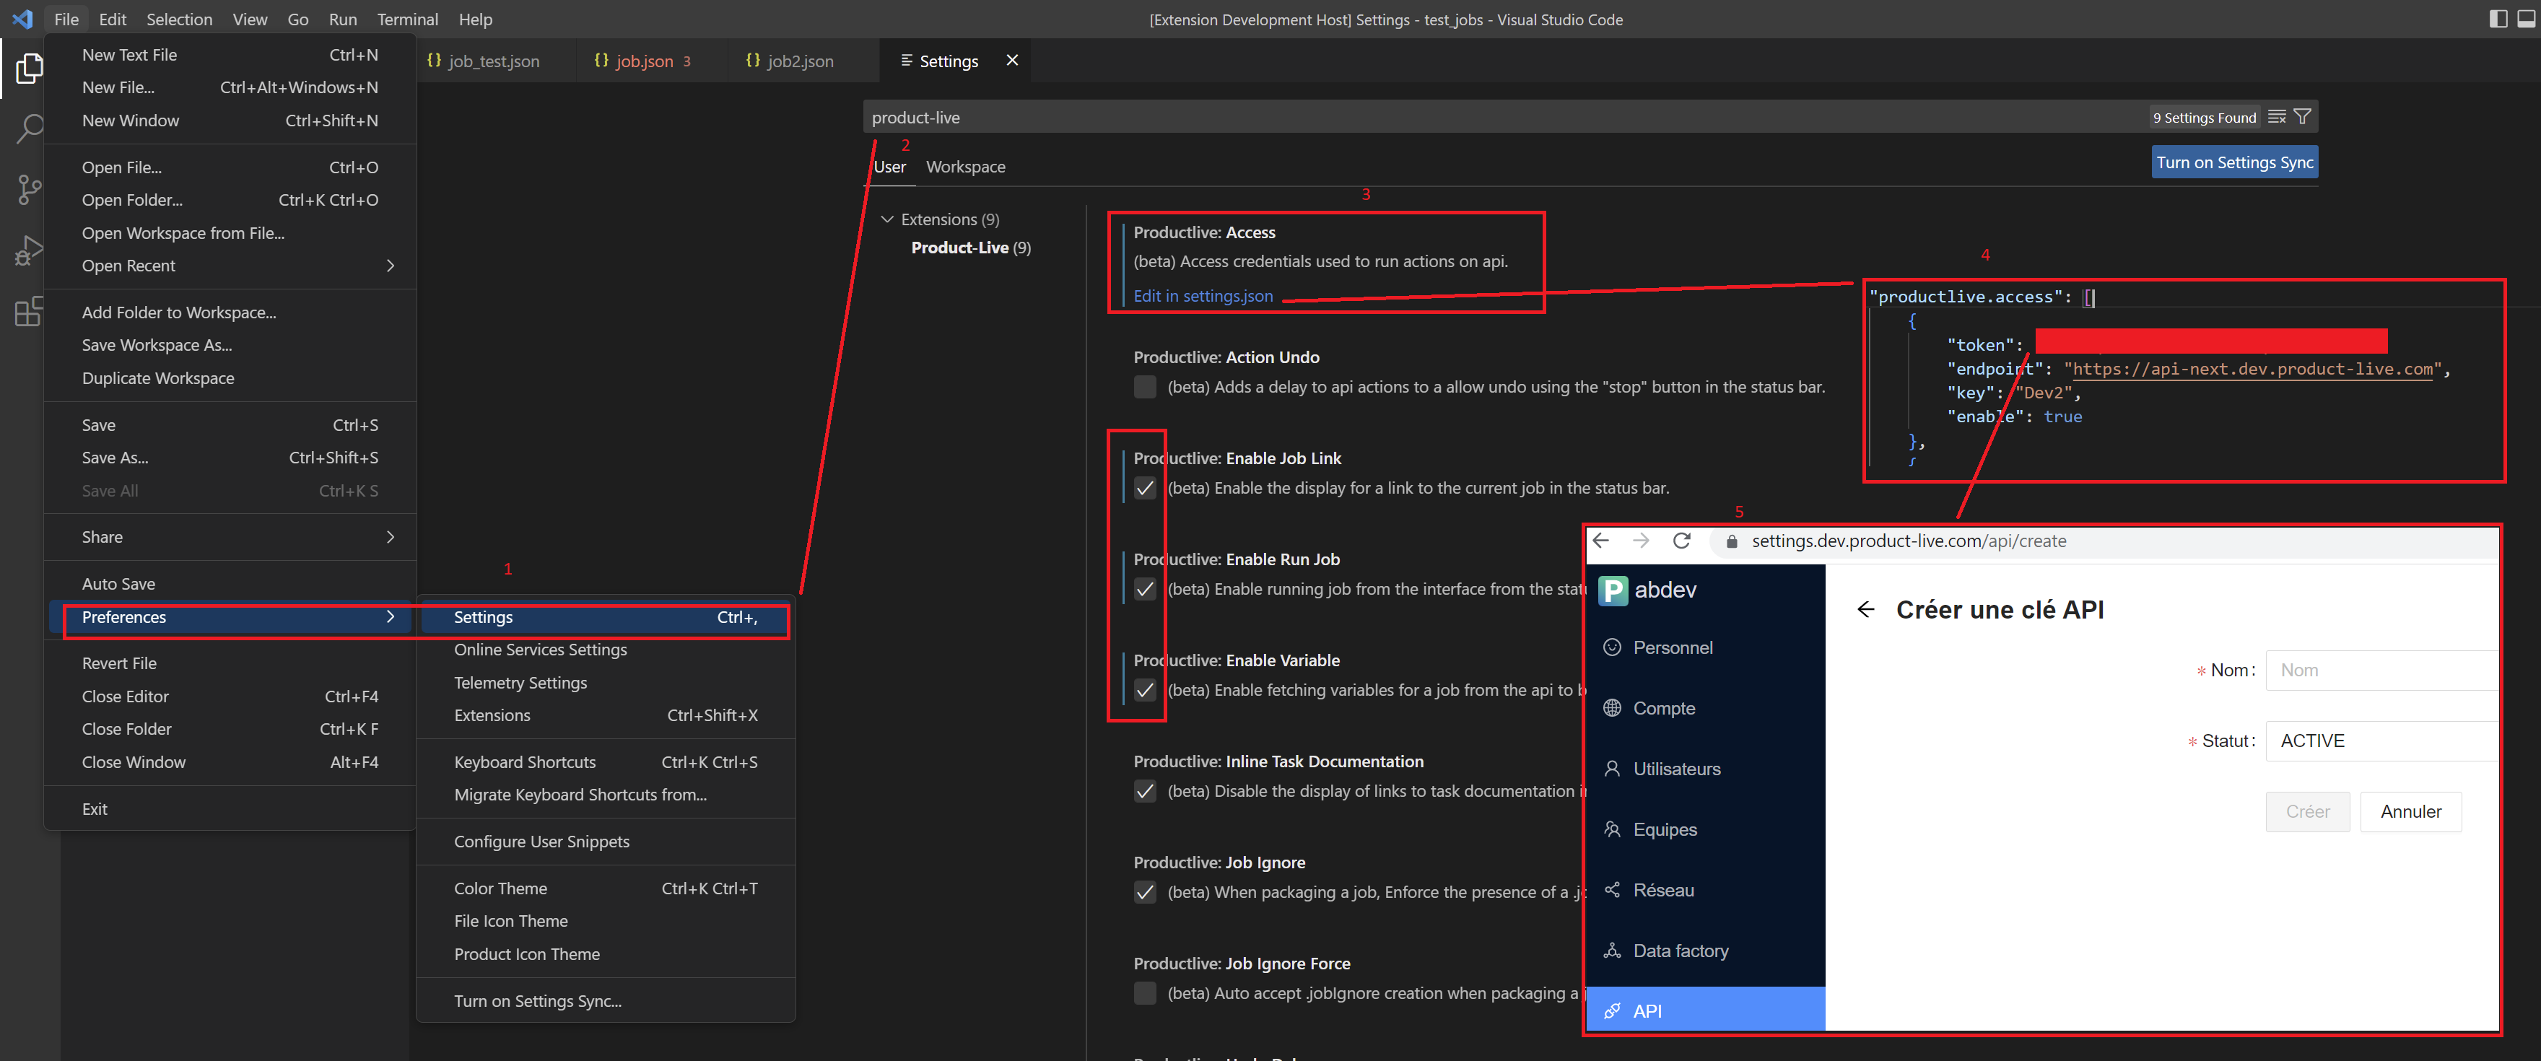Open the Explorer view in activity bar
Image resolution: width=2541 pixels, height=1061 pixels.
point(30,69)
